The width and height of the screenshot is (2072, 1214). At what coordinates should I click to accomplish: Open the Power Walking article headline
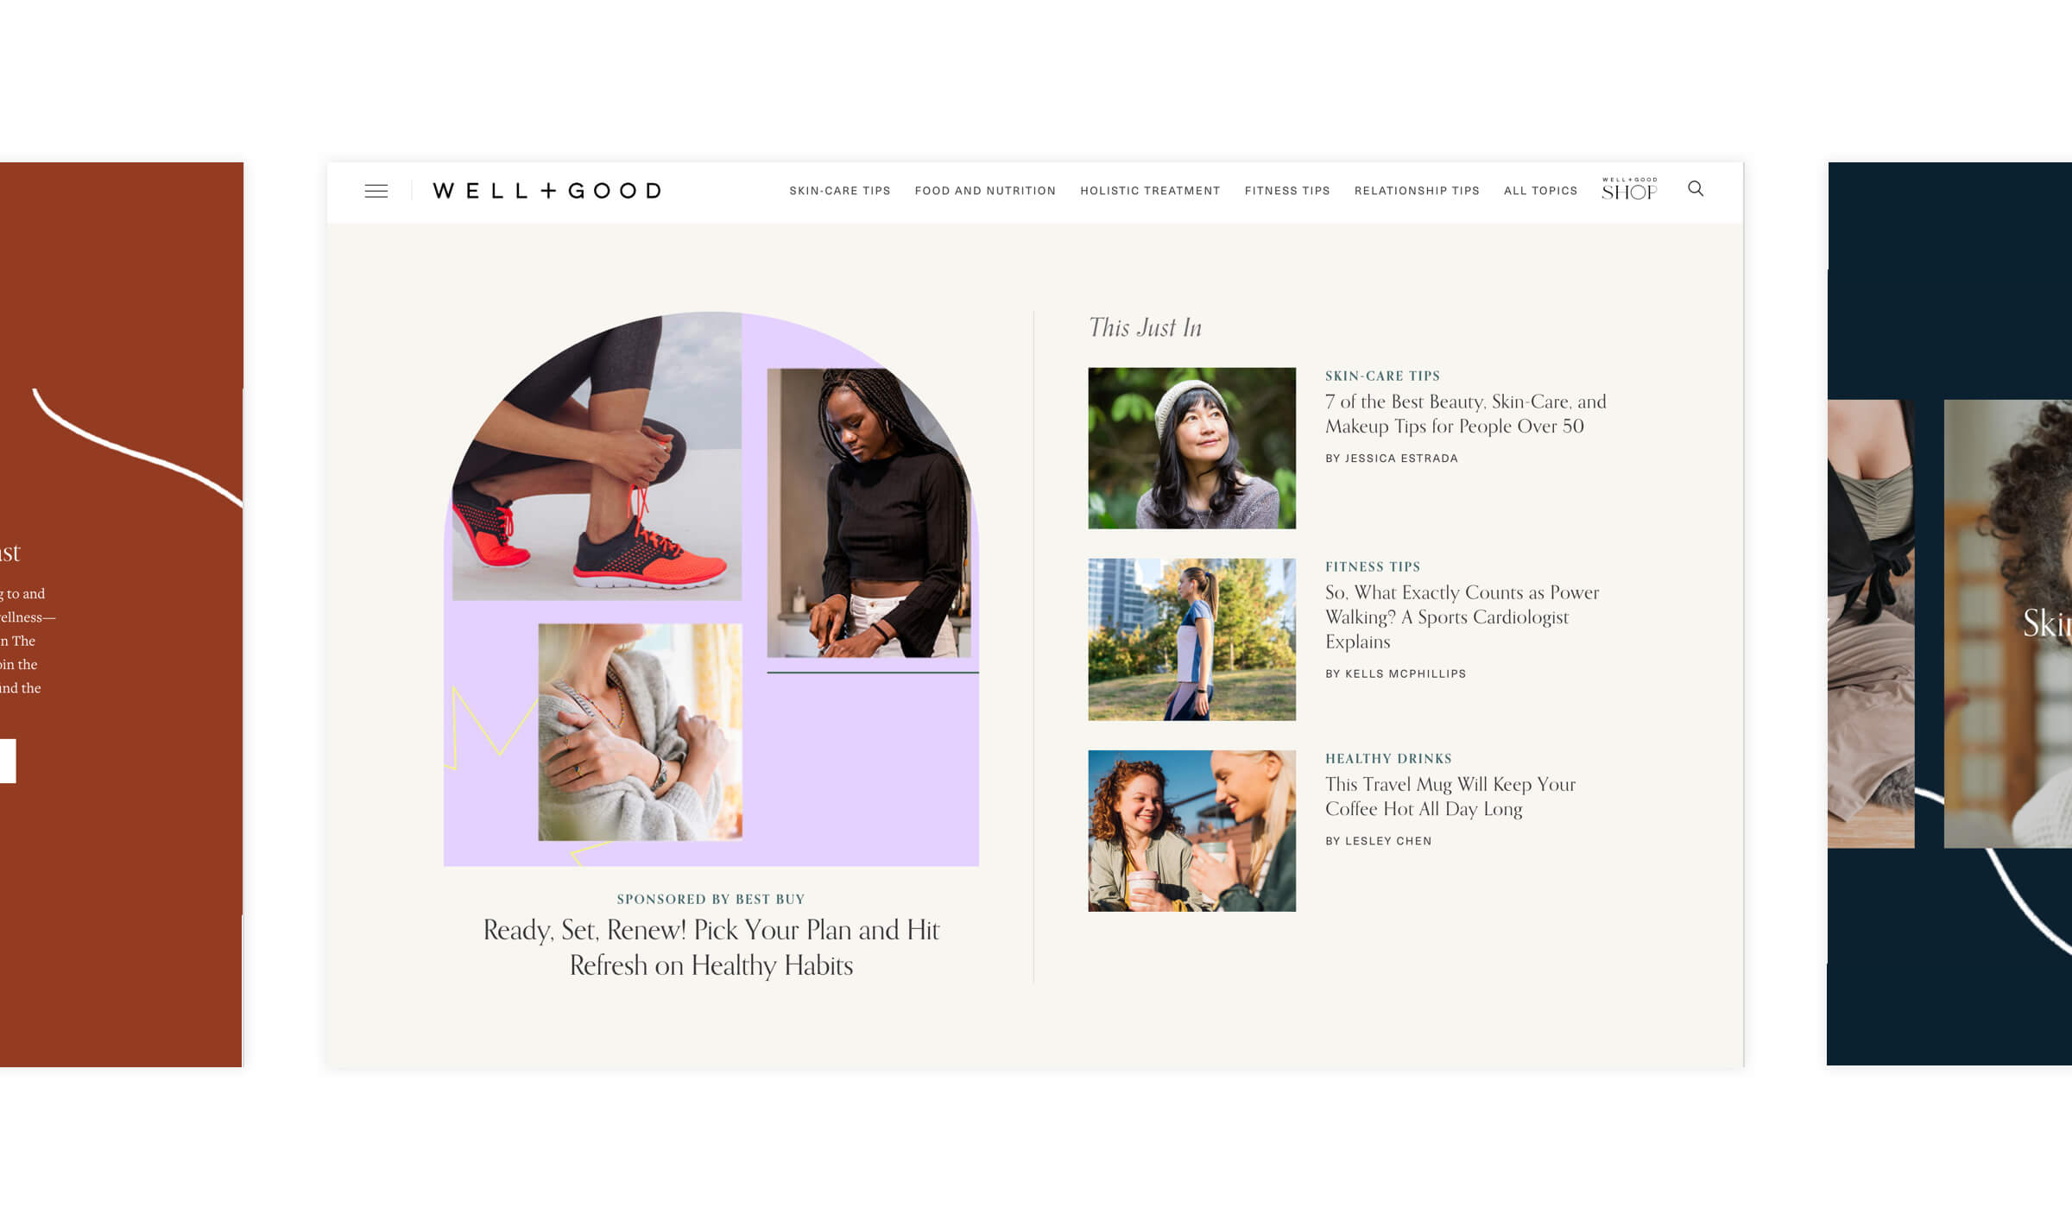click(x=1462, y=616)
